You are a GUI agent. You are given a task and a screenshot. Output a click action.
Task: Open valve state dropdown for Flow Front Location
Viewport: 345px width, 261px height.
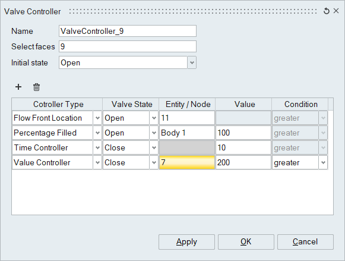(x=154, y=118)
